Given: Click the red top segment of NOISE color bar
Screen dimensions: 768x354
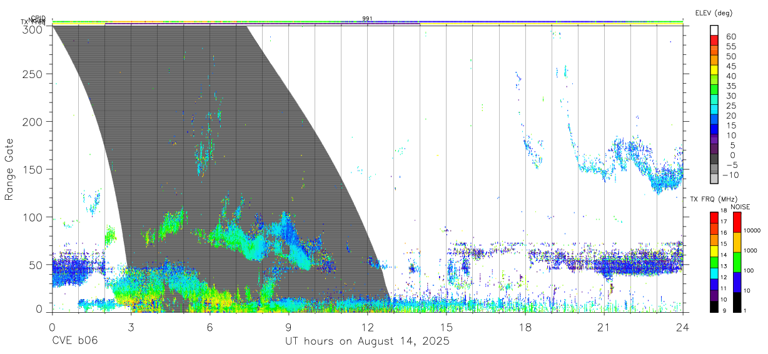Looking at the screenshot, I should coord(737,222).
